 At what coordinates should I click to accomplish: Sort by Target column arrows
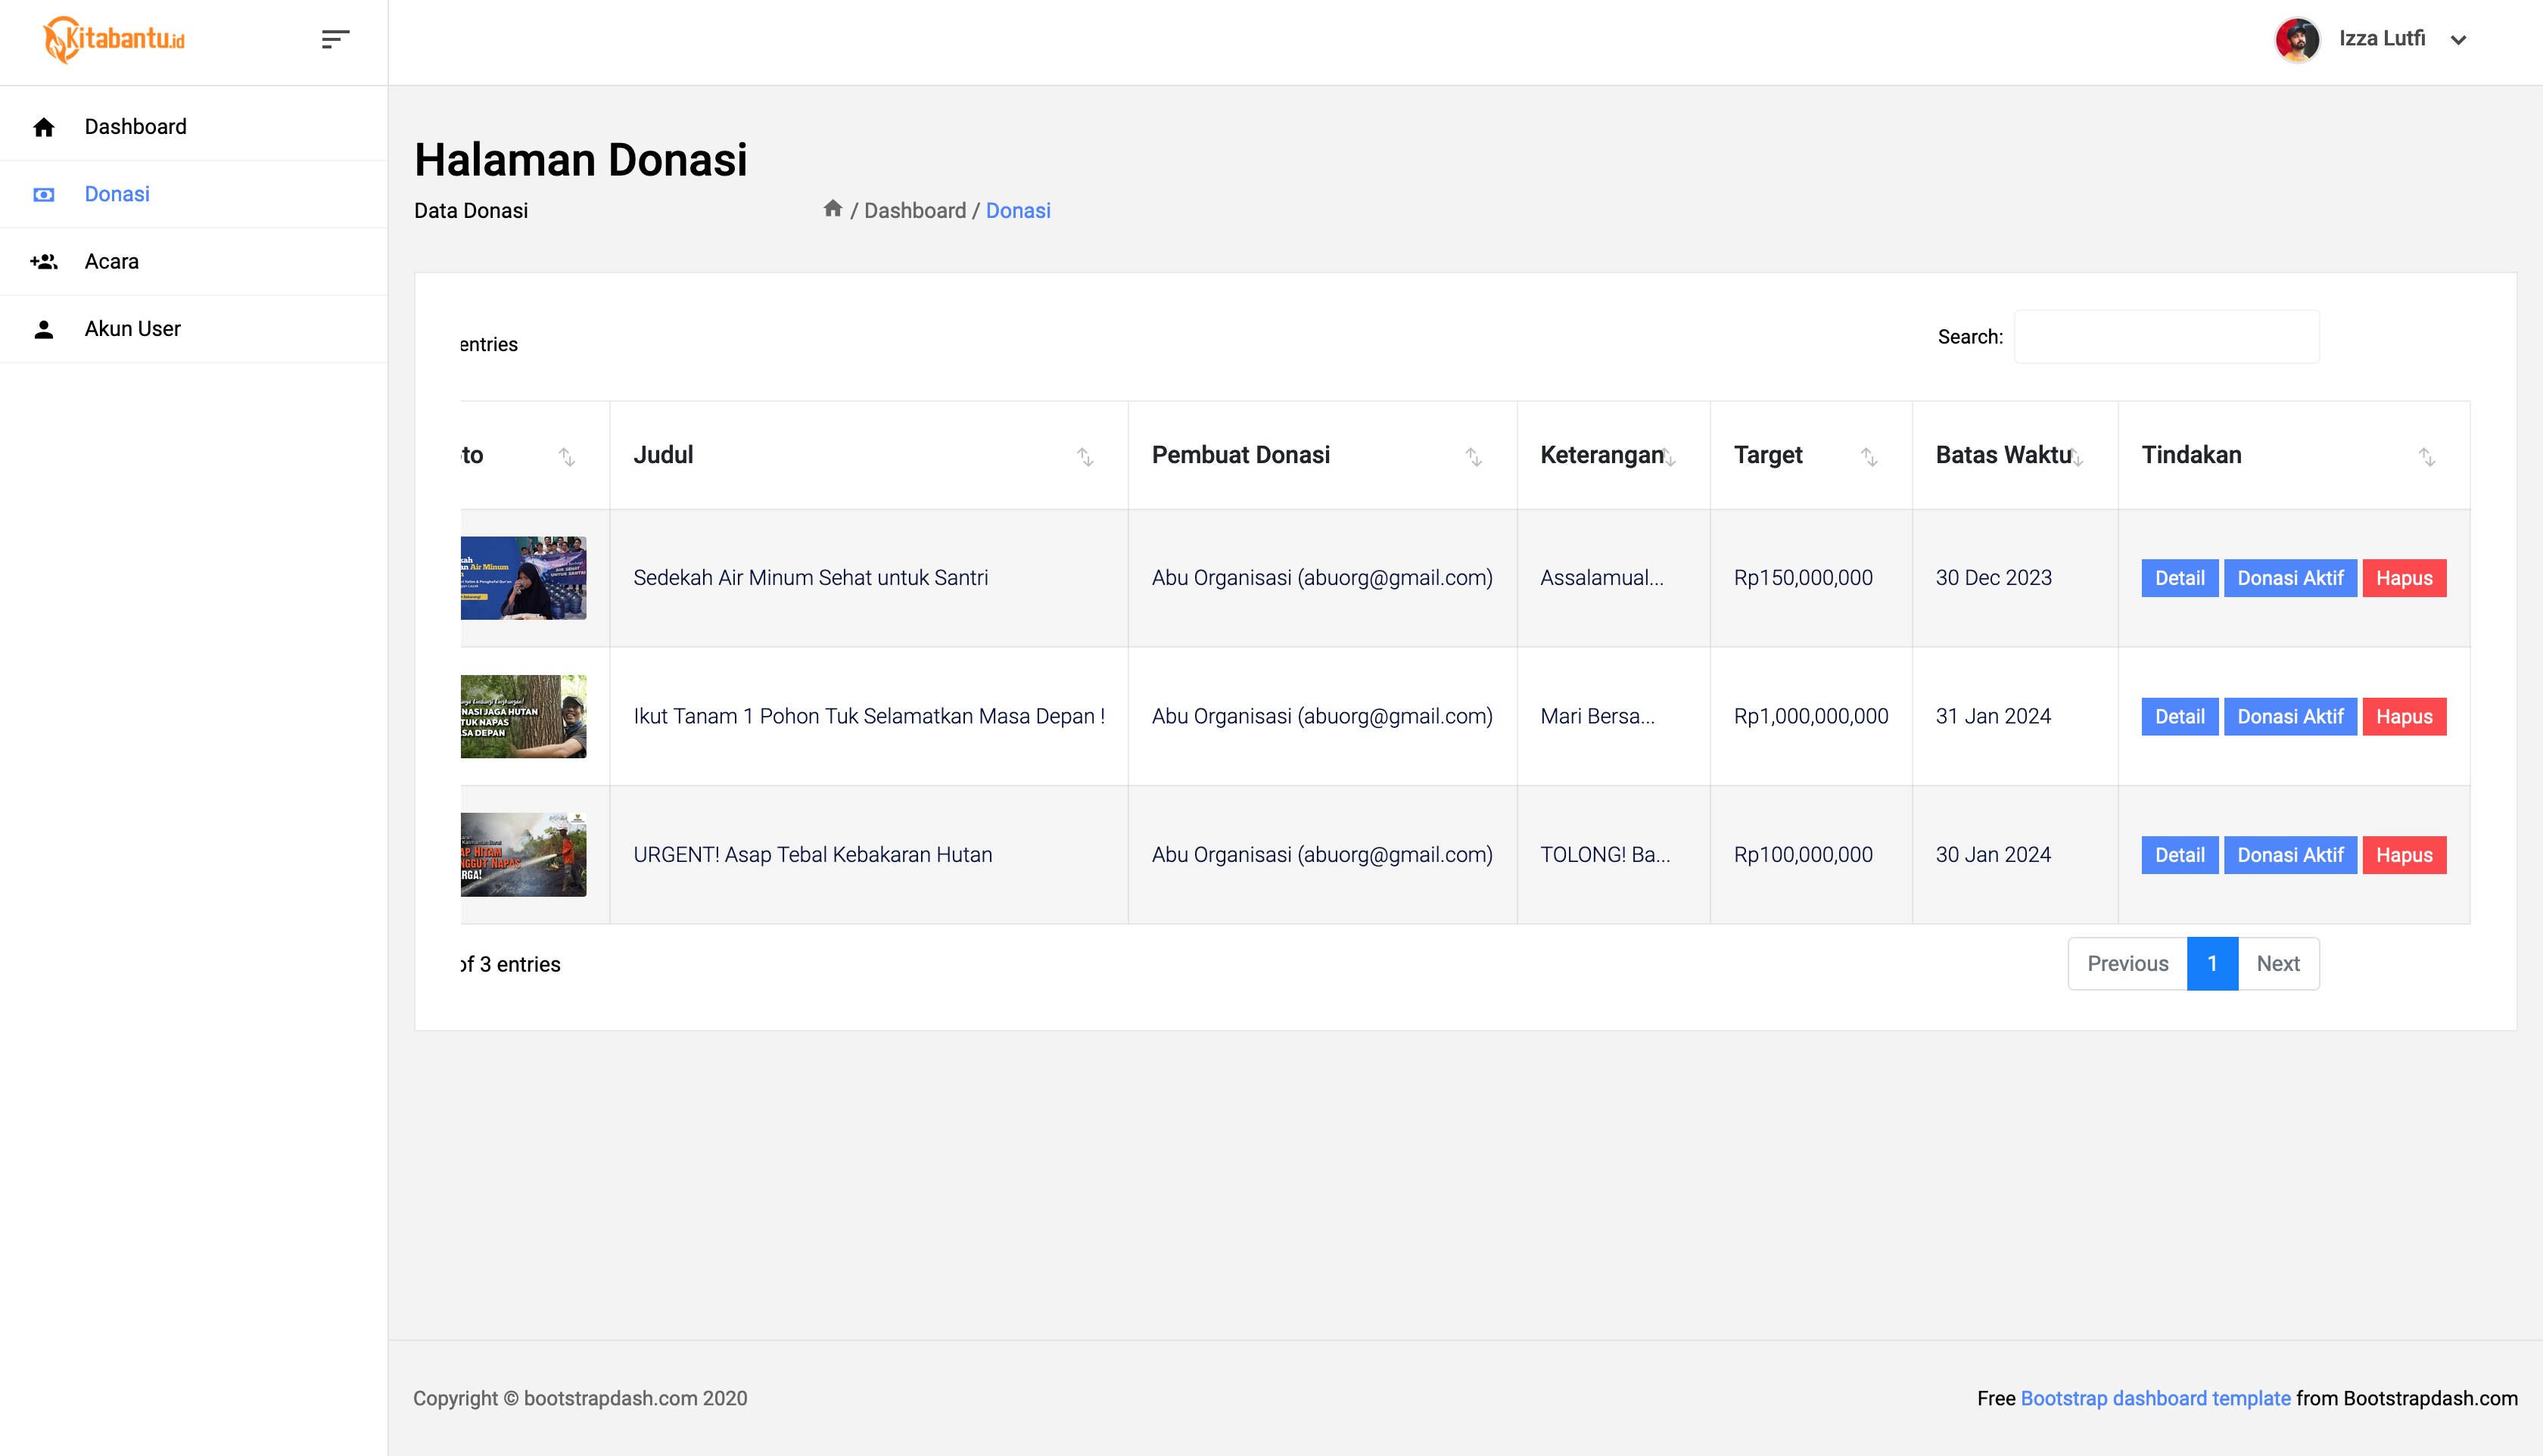1869,456
